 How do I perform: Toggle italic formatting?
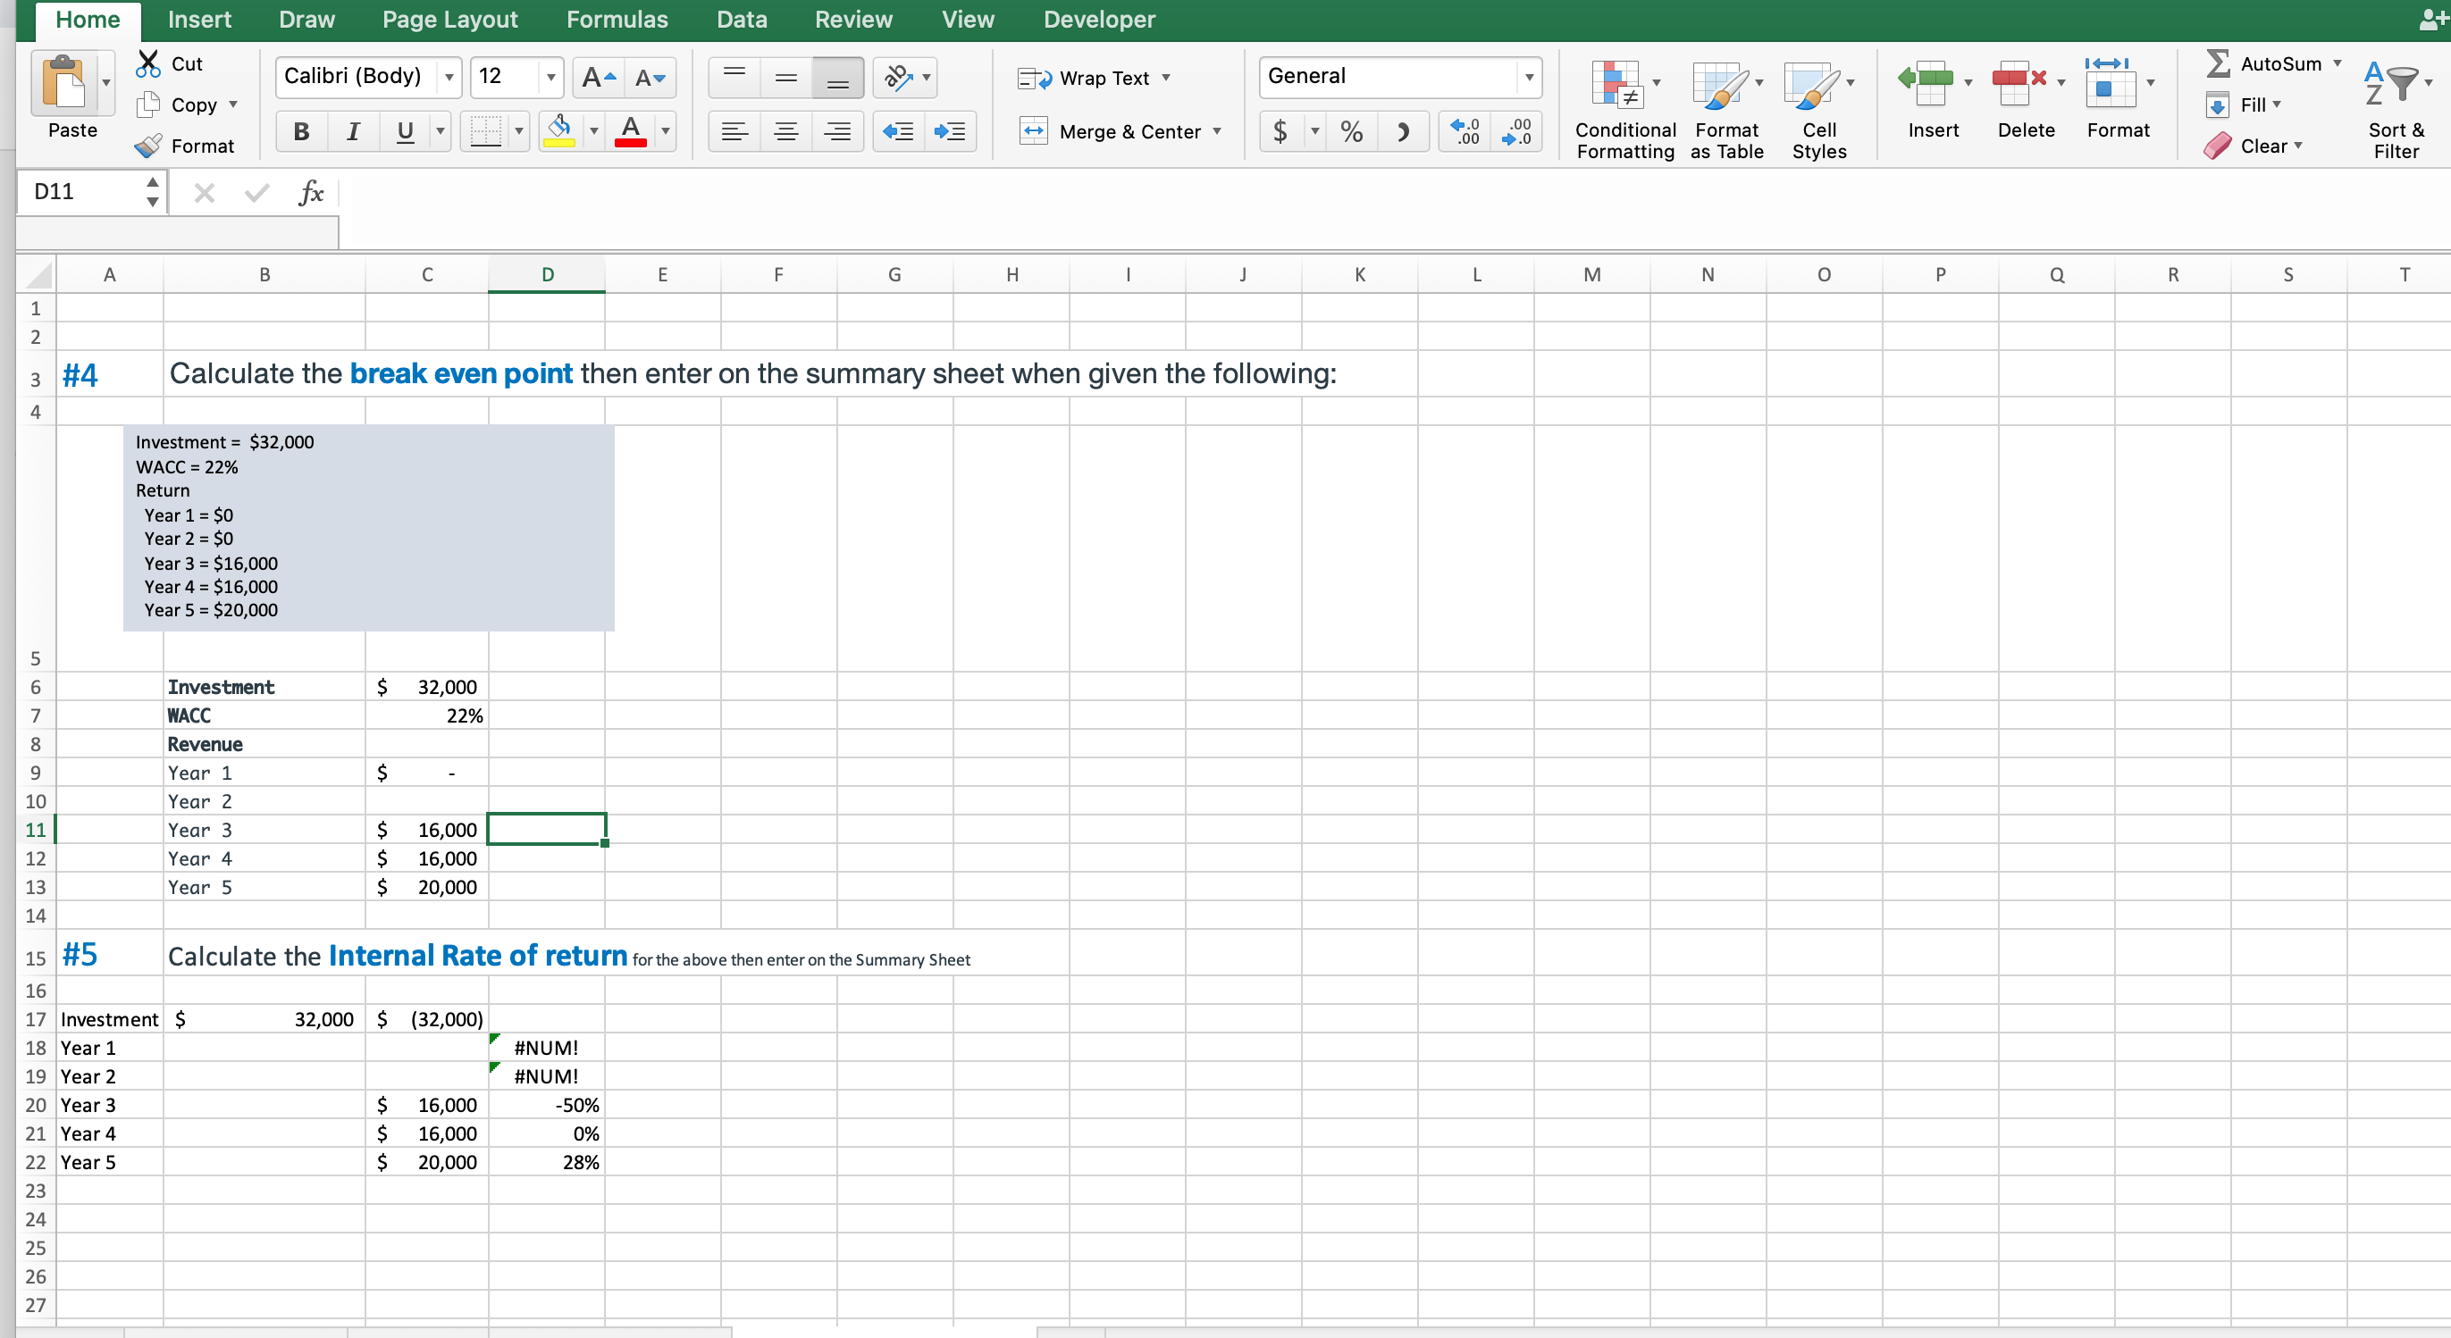pos(353,131)
